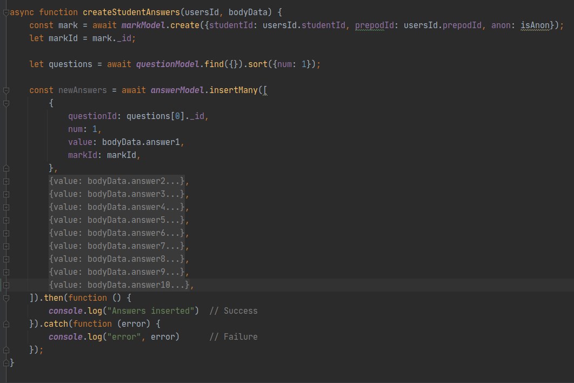Viewport: 574px width, 383px height.
Task: Expand the folded bodyData.answer5 block
Action: 6,220
